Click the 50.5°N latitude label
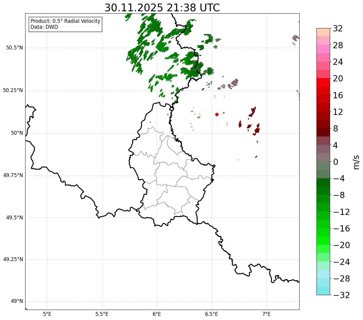 [x=15, y=48]
